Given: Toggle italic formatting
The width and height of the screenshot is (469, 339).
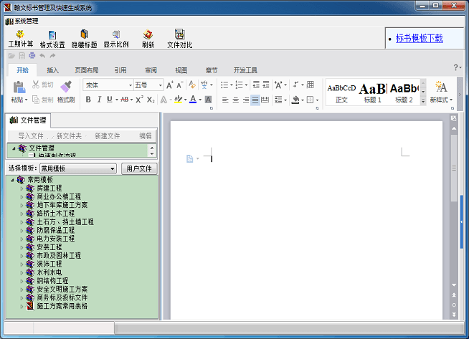Looking at the screenshot, I should [x=99, y=99].
